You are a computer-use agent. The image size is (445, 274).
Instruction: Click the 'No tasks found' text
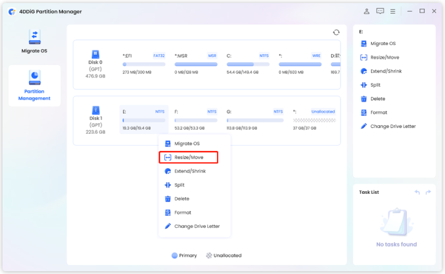(x=397, y=244)
